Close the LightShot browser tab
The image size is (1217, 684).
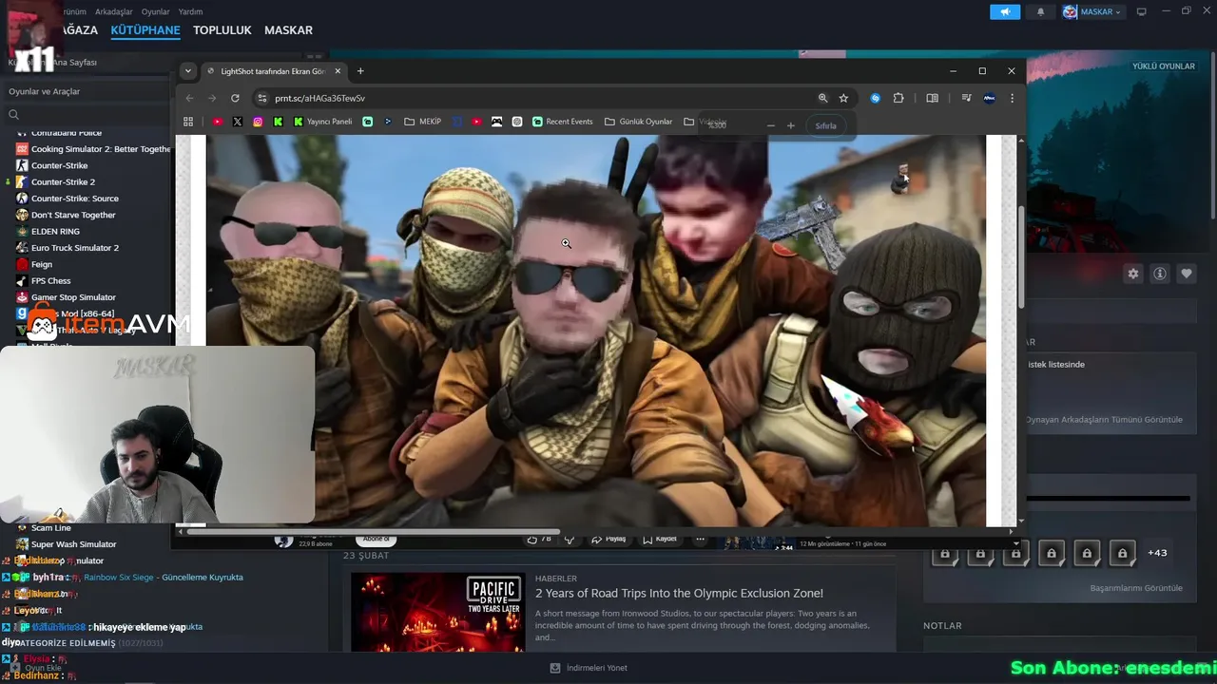[338, 71]
